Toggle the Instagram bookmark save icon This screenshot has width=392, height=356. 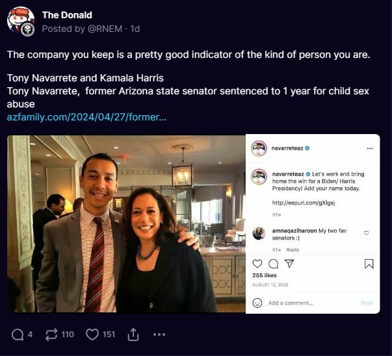pos(369,264)
